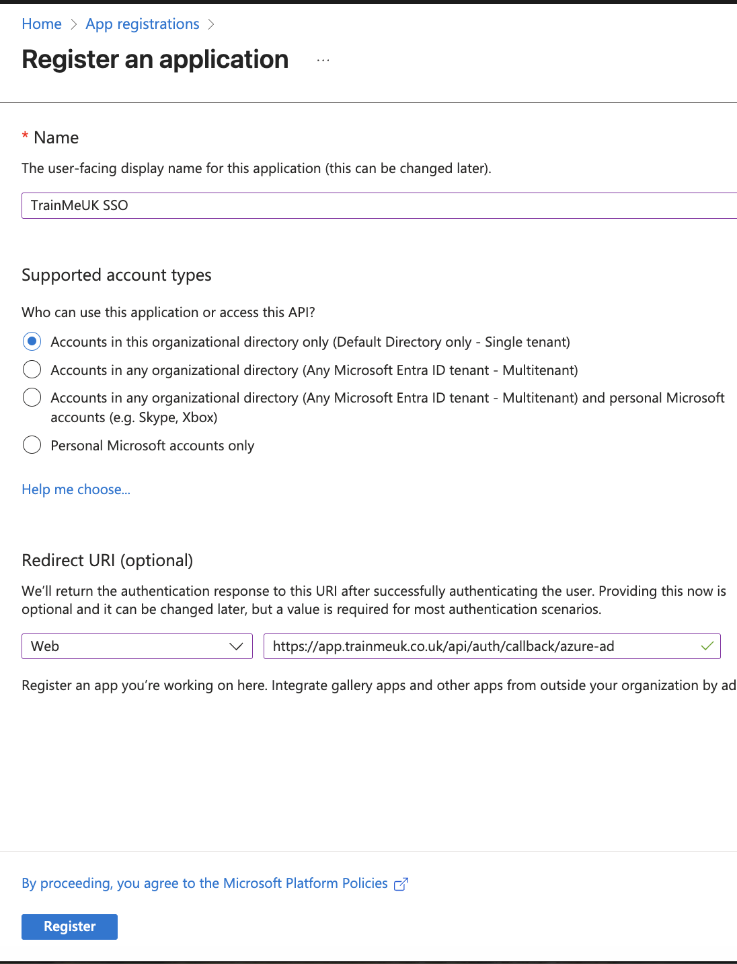Select the Multitenant and personal Microsoft accounts option
The image size is (737, 964).
click(32, 397)
